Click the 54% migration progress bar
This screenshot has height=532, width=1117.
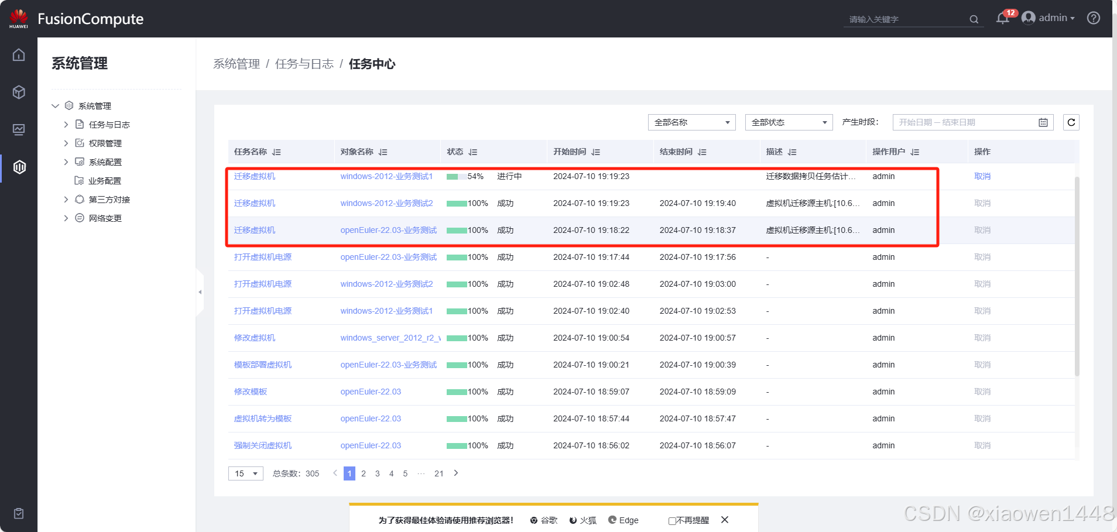tap(455, 176)
